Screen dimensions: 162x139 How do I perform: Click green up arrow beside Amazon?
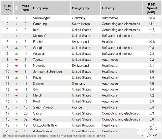[x=16, y=54]
